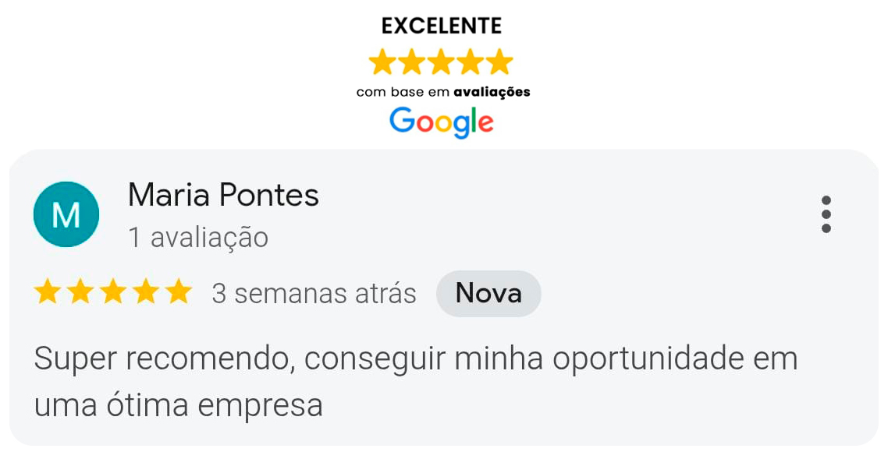Click the second star of Maria's review
This screenshot has height=452, width=888.
80,293
